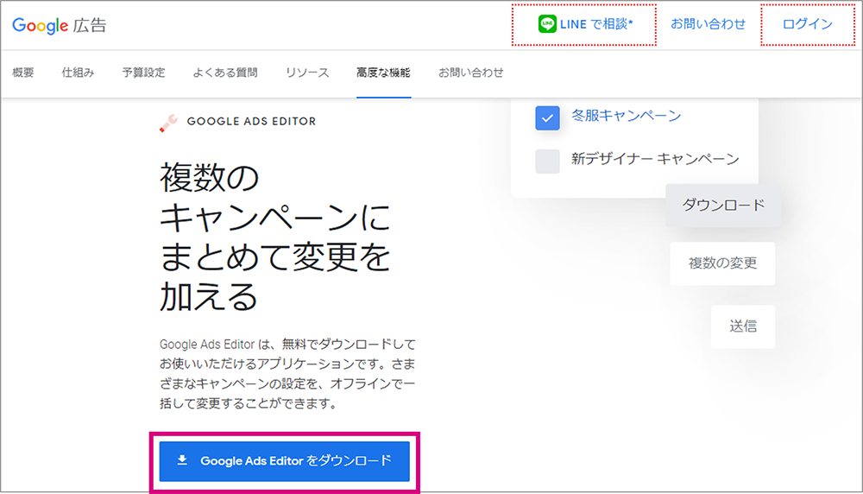
Task: Click the wrench icon beside GOOGLE ADS EDITOR
Action: point(168,123)
